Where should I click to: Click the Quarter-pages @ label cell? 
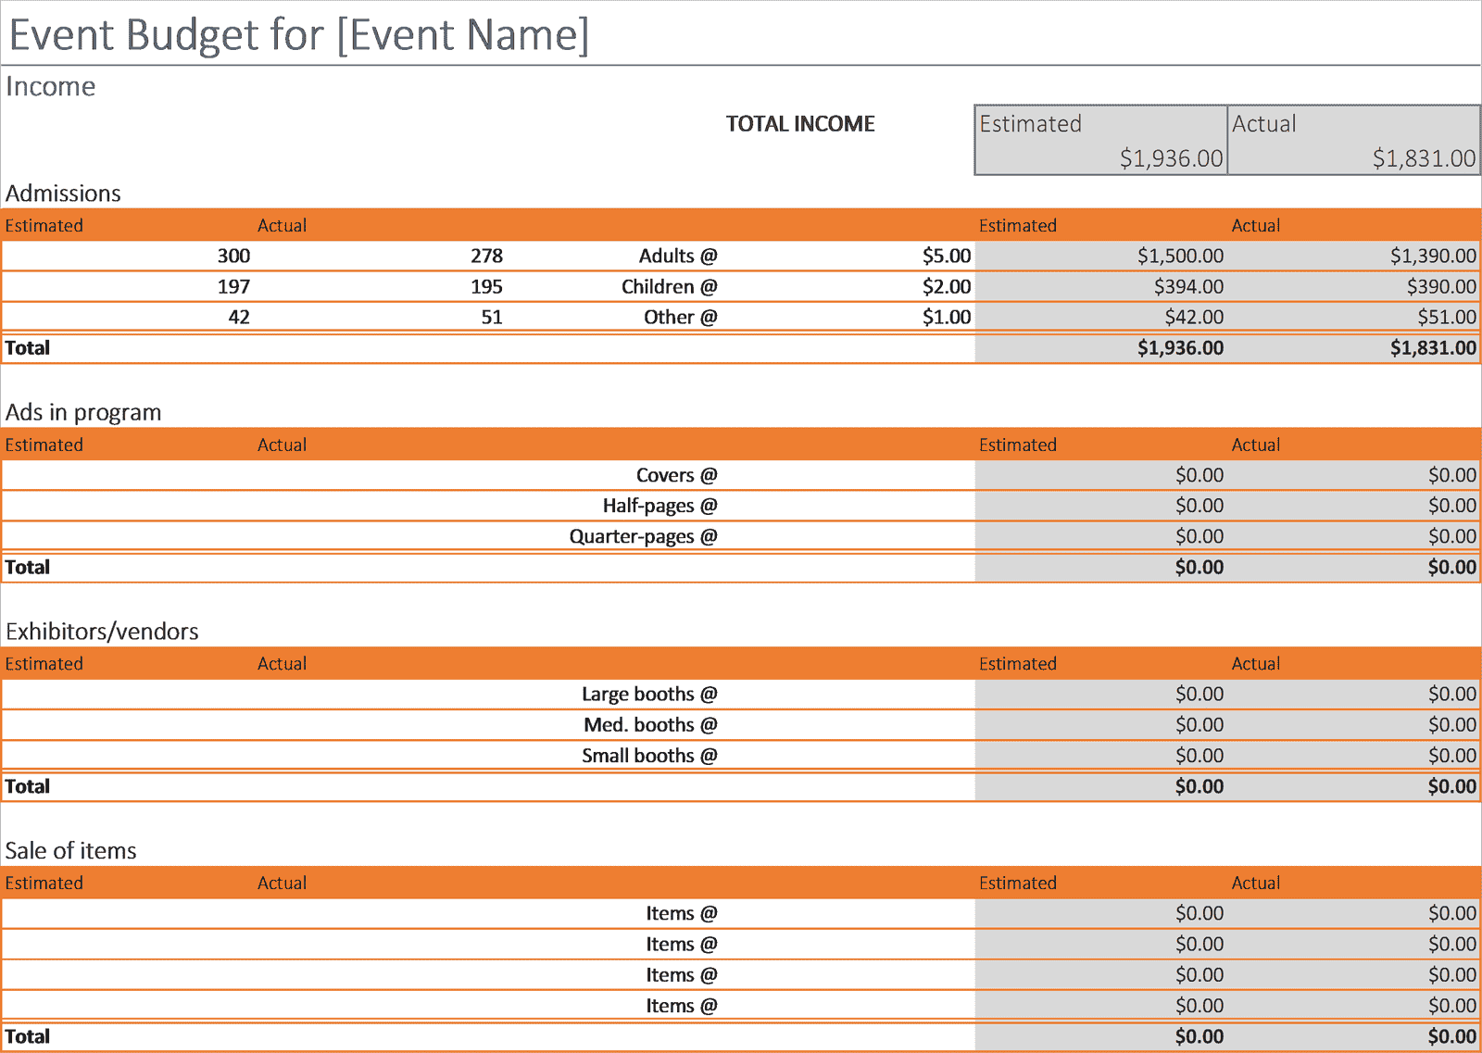[644, 536]
